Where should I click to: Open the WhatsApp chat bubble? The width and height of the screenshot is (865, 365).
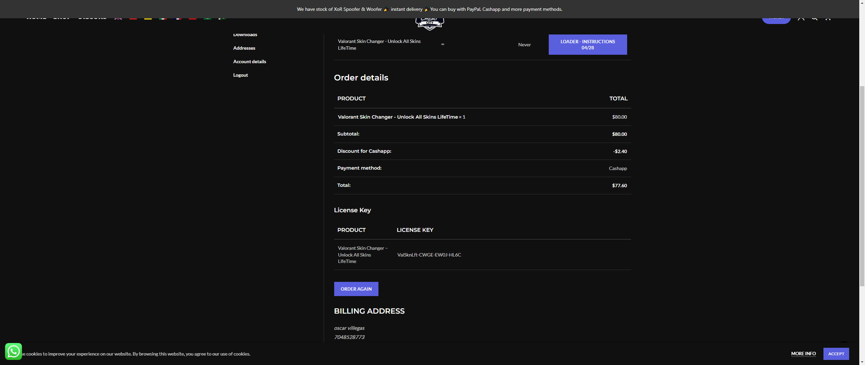pos(14,351)
